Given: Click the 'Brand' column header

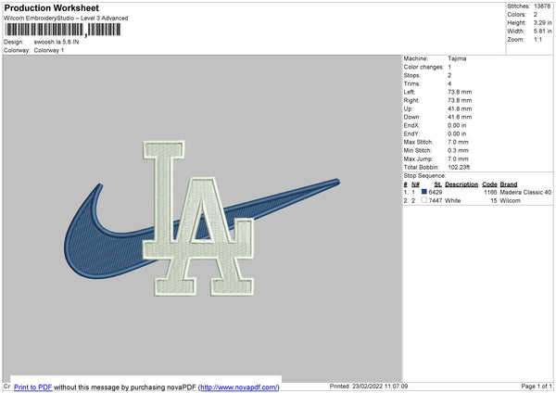Looking at the screenshot, I should coord(509,184).
